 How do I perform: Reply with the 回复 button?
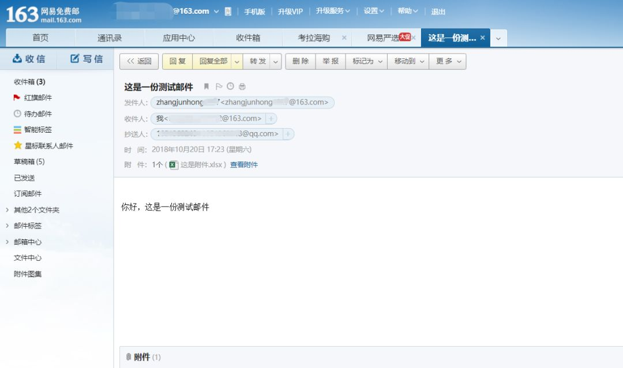click(178, 62)
